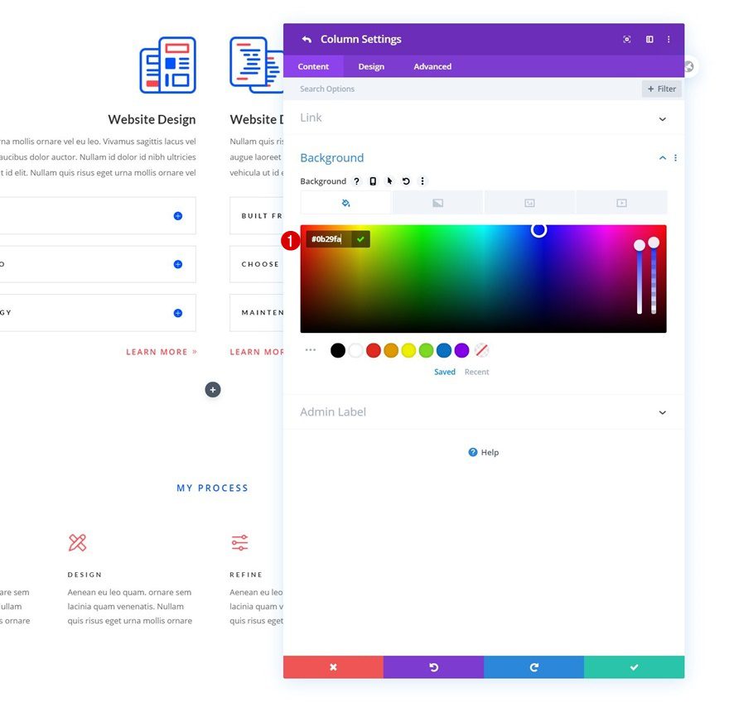Click the purple undo button
729x712 pixels.
pos(434,667)
